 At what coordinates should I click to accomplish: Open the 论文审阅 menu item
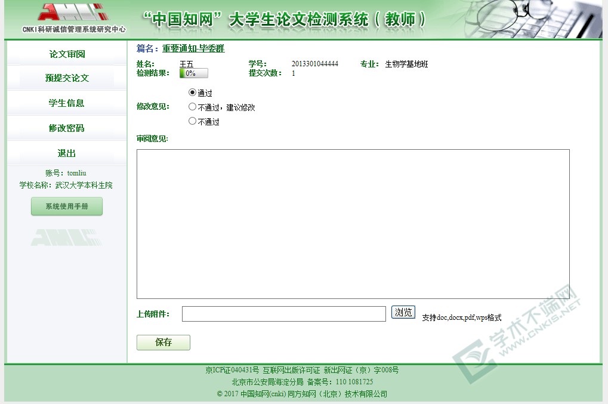click(67, 54)
